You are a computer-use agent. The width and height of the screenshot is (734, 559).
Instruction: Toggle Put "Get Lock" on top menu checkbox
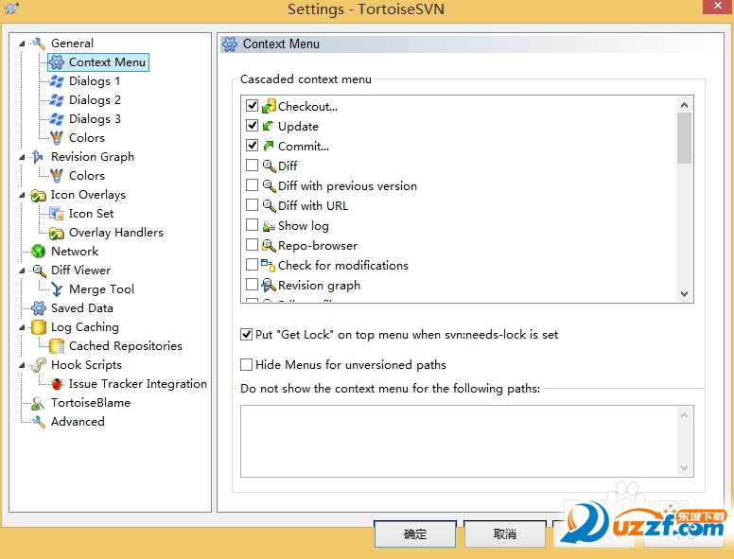[x=246, y=334]
